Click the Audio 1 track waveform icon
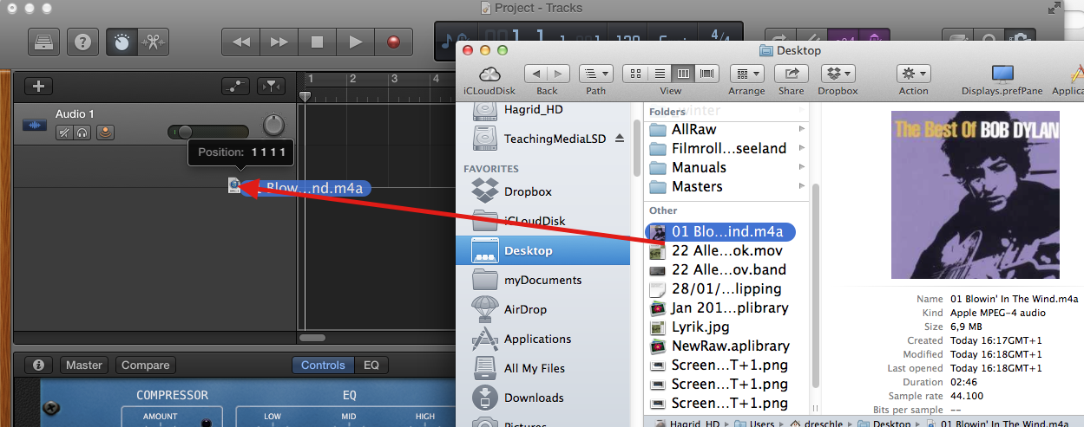The width and height of the screenshot is (1084, 427). click(x=35, y=126)
